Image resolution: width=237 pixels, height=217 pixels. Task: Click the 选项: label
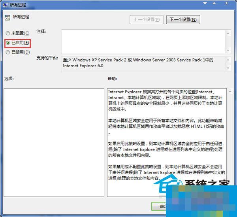coord(9,79)
